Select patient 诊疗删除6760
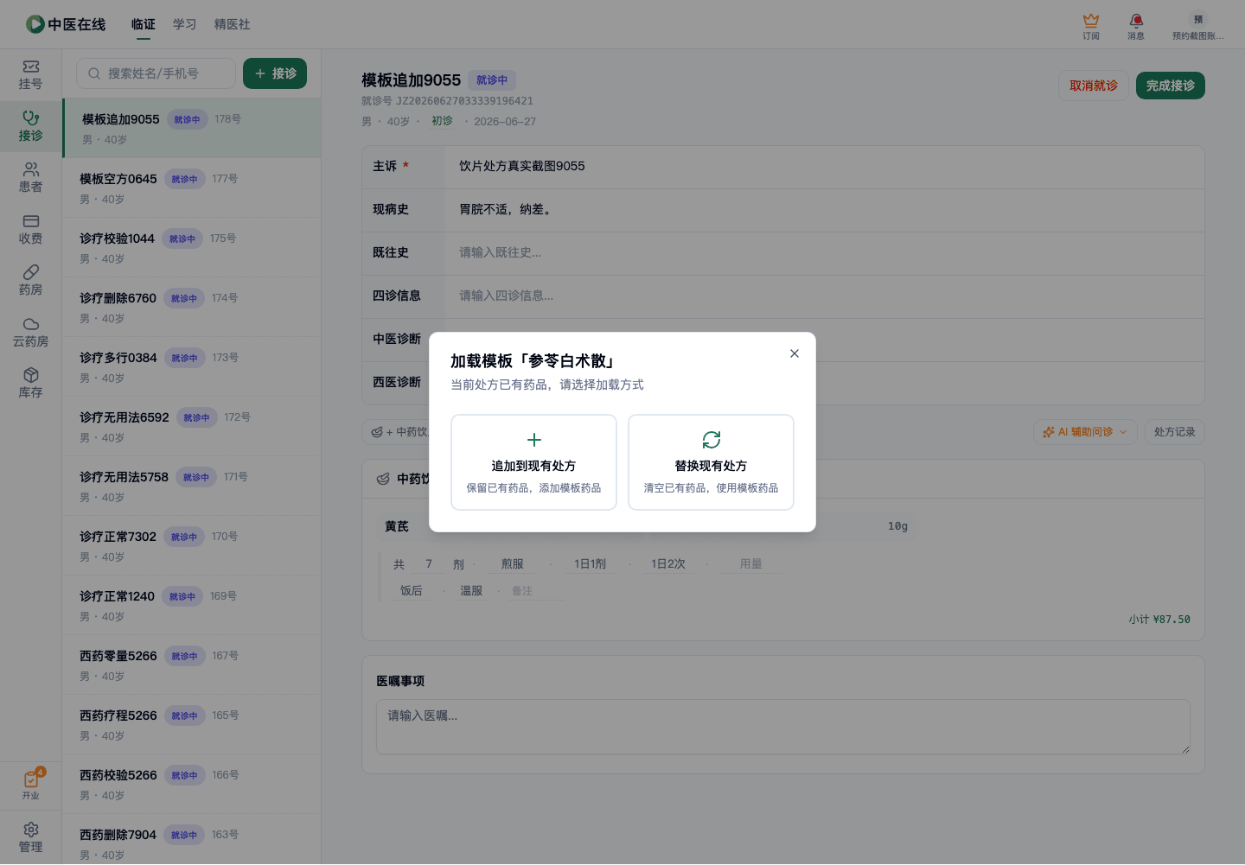Screen dimensions: 1245x865 coord(192,307)
